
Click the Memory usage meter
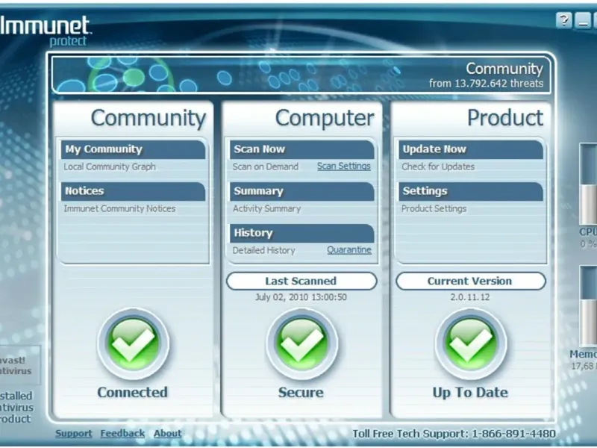point(588,307)
